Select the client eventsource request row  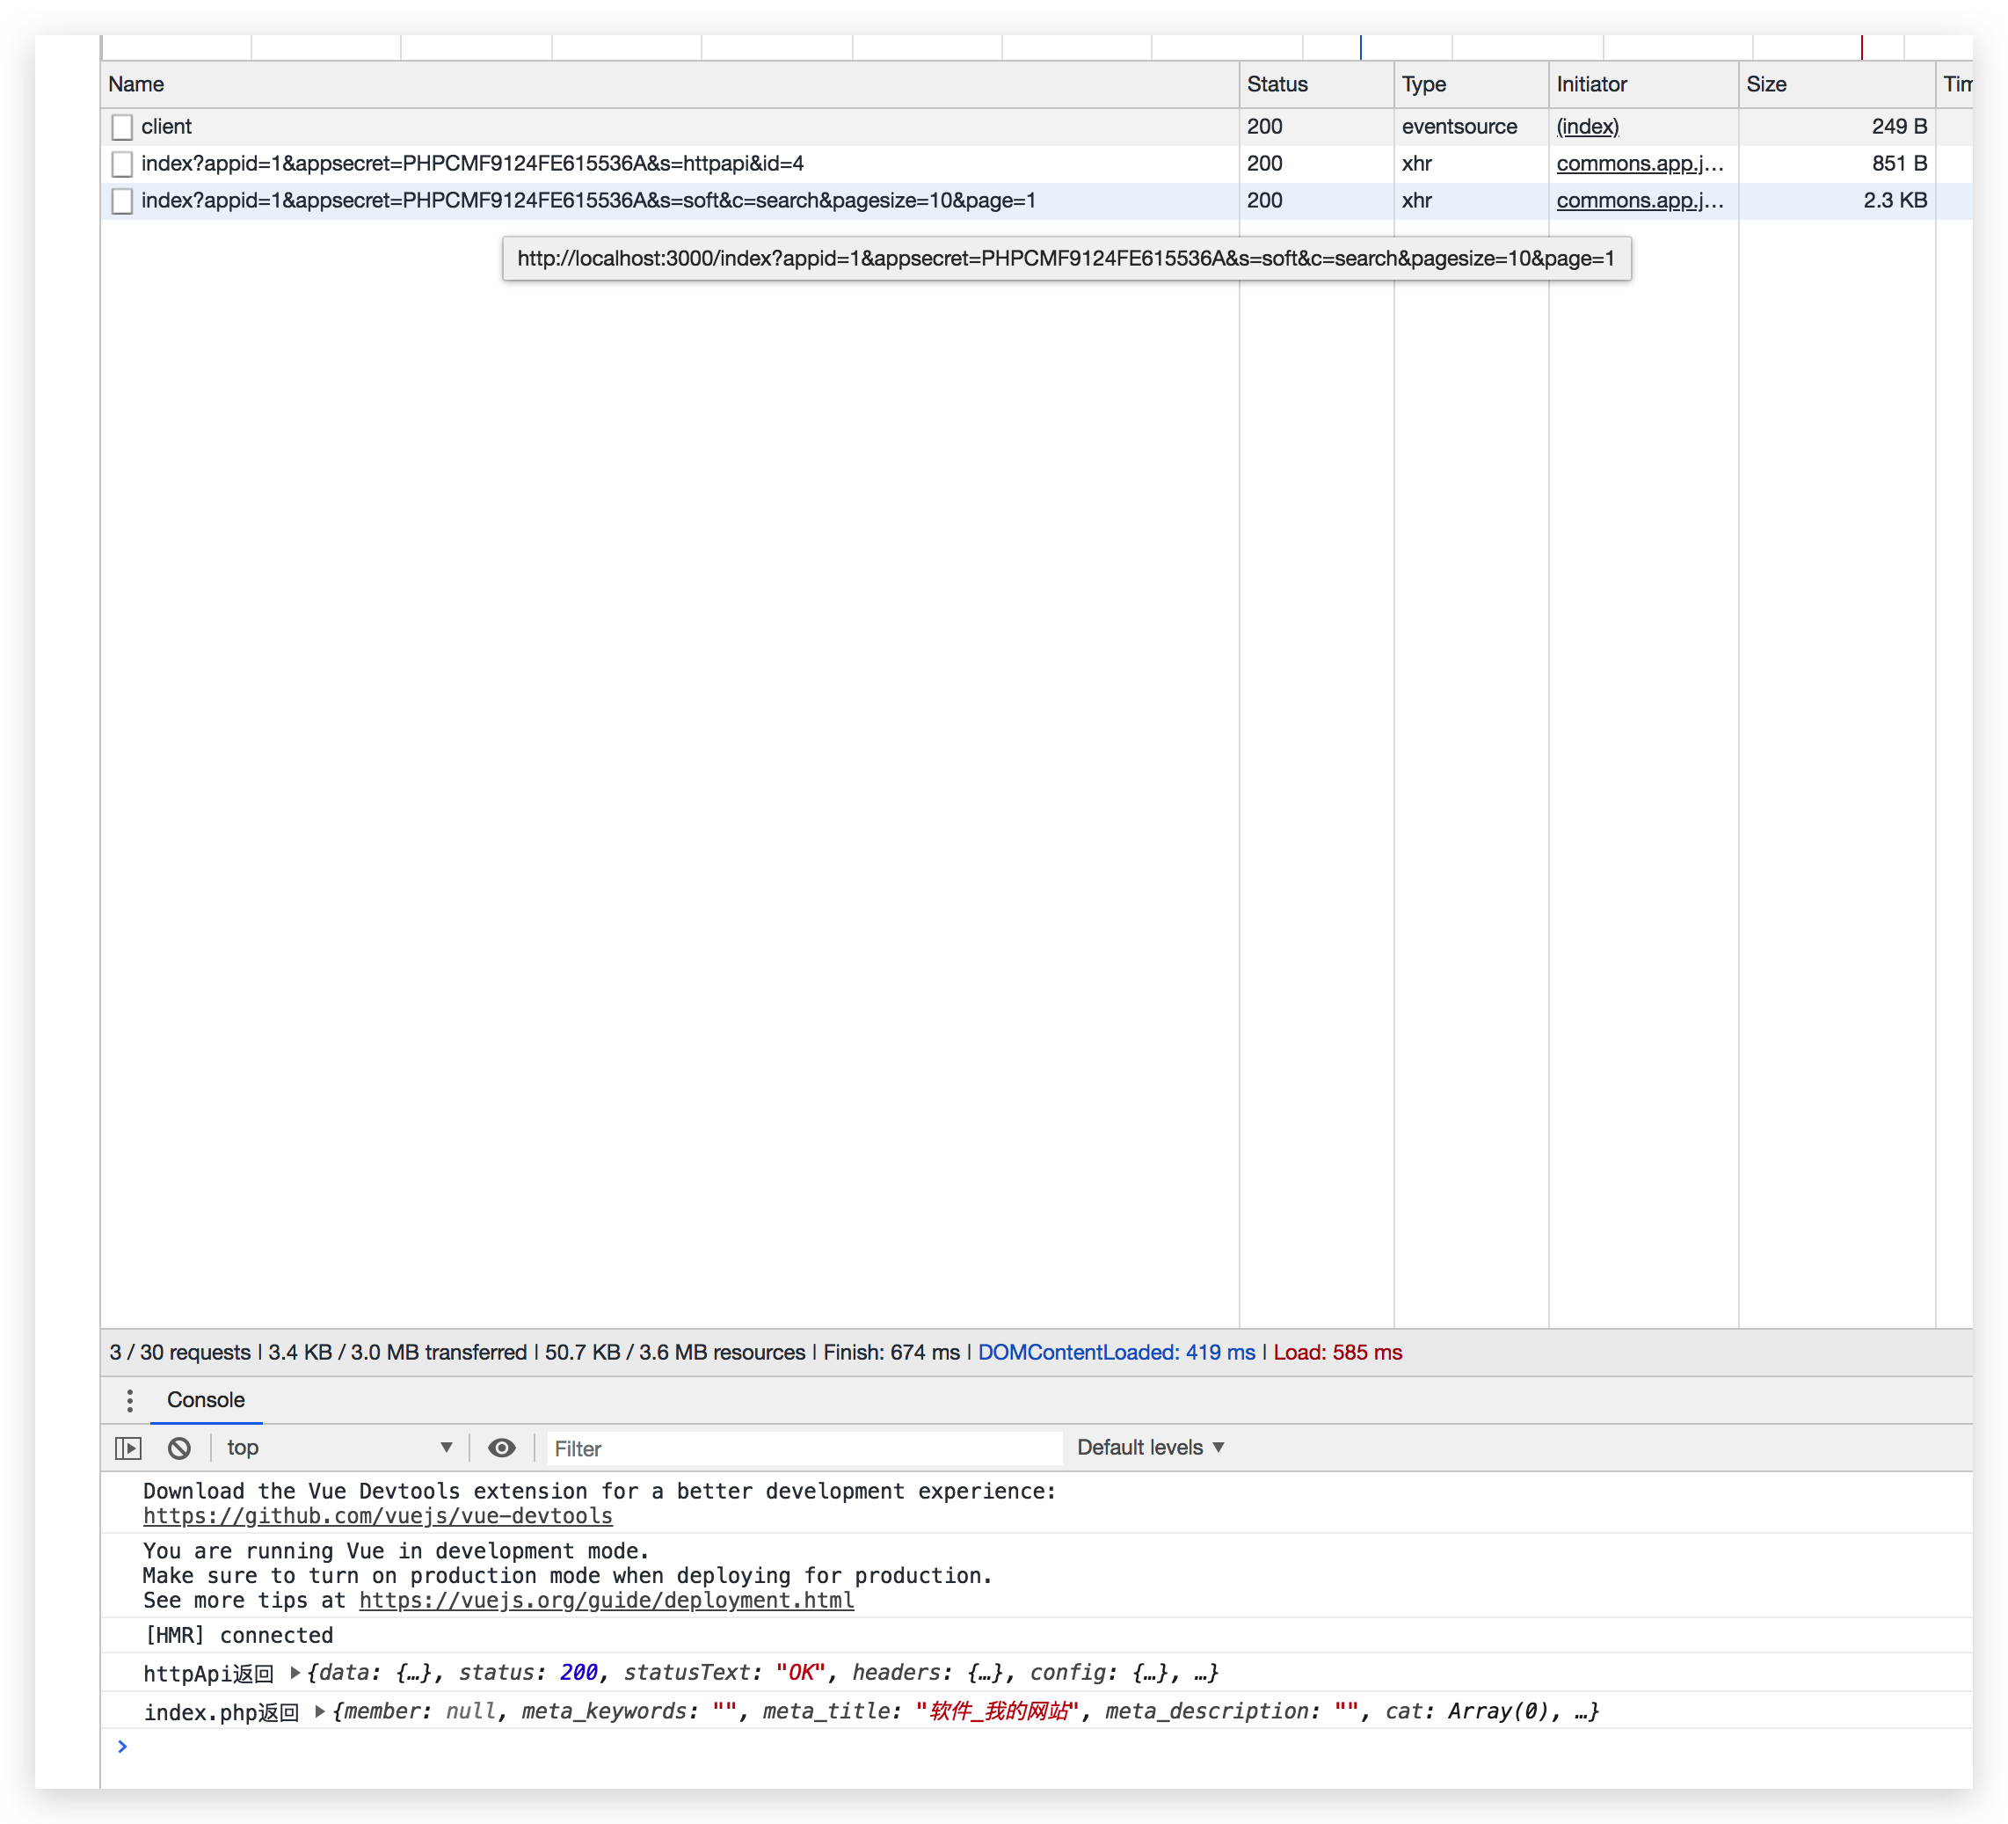[1036, 127]
